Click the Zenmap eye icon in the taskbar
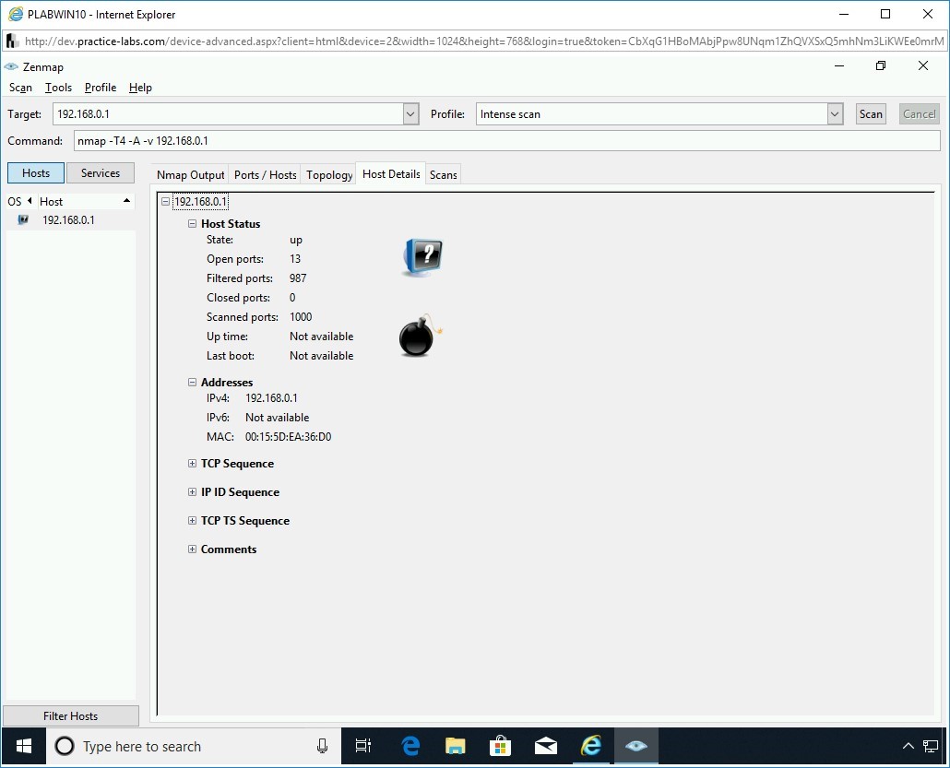Viewport: 950px width, 768px height. 635,746
